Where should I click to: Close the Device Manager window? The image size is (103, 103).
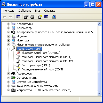[99, 4]
